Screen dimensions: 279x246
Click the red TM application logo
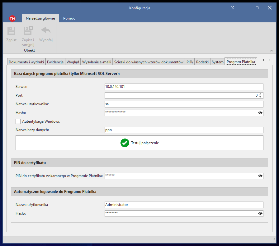[x=12, y=18]
